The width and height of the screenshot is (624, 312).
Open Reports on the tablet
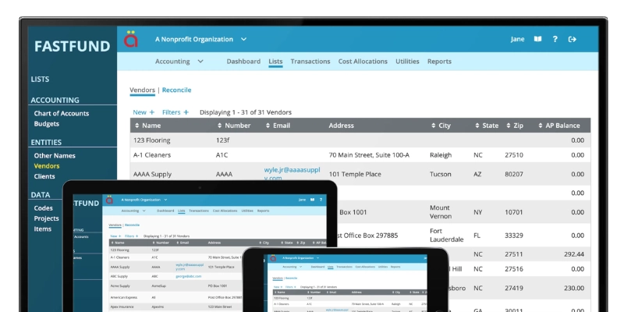263,211
